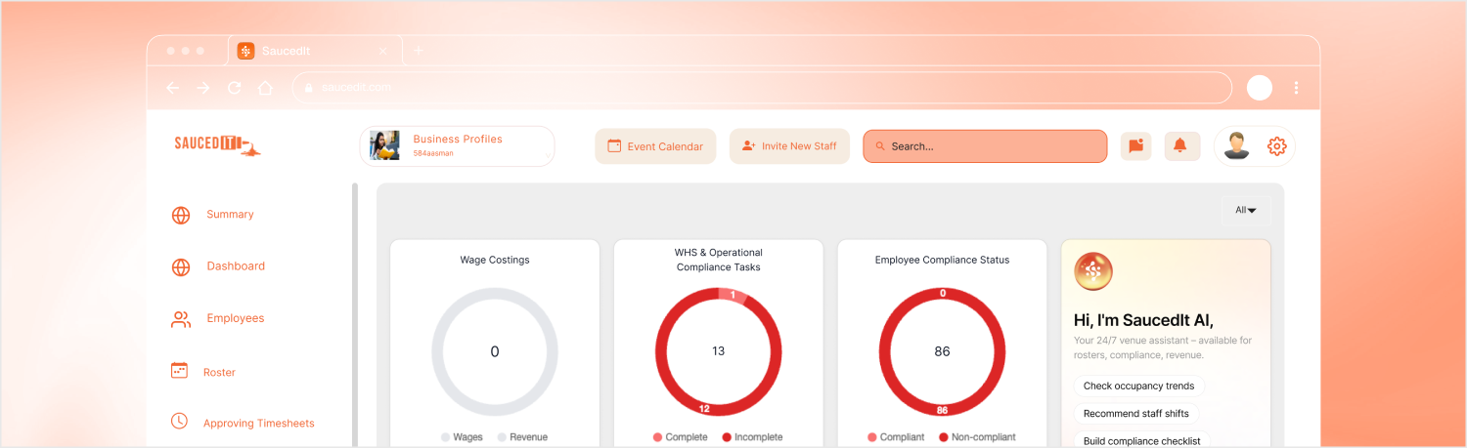Click the SaucedIt logo
Image resolution: width=1467 pixels, height=448 pixels.
coord(217,145)
